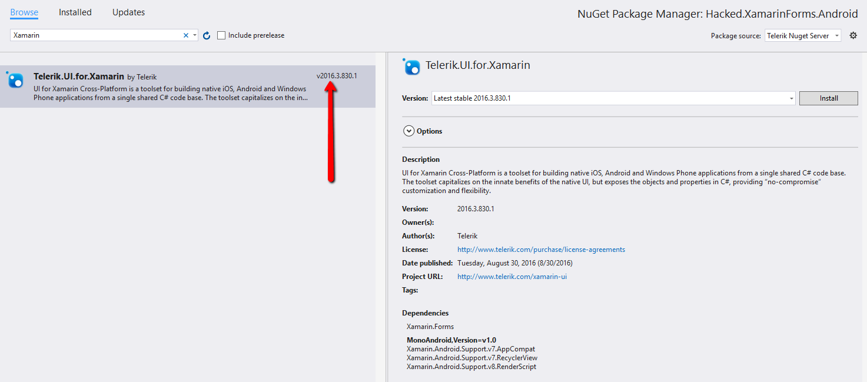Switch to the Updates tab
This screenshot has width=867, height=382.
click(128, 12)
